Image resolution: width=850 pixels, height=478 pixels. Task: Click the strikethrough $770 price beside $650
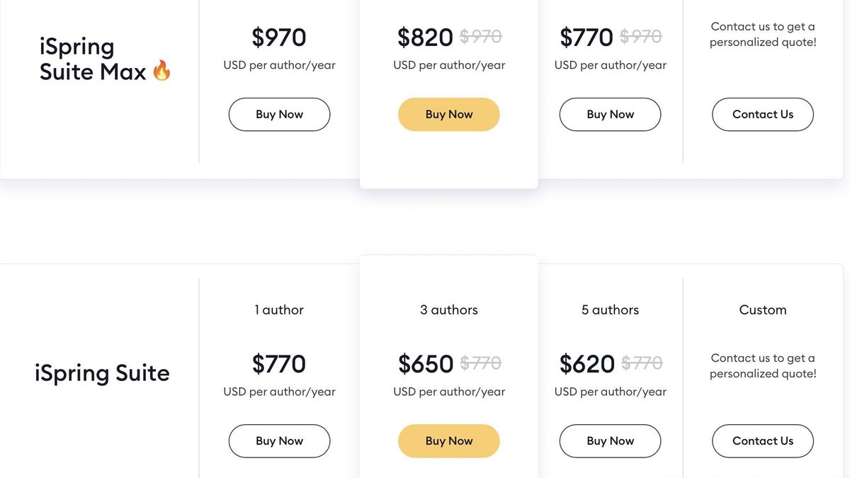coord(479,362)
